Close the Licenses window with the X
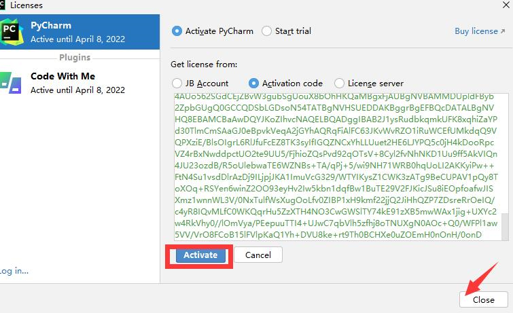 506,5
